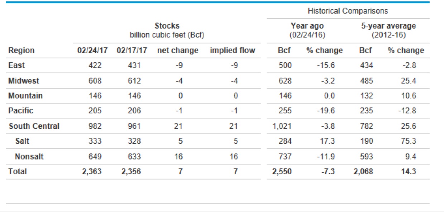
Task: Select the implied flow column header
Action: pyautogui.click(x=233, y=50)
